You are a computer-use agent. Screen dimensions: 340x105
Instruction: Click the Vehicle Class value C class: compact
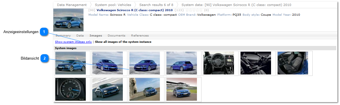163,15
